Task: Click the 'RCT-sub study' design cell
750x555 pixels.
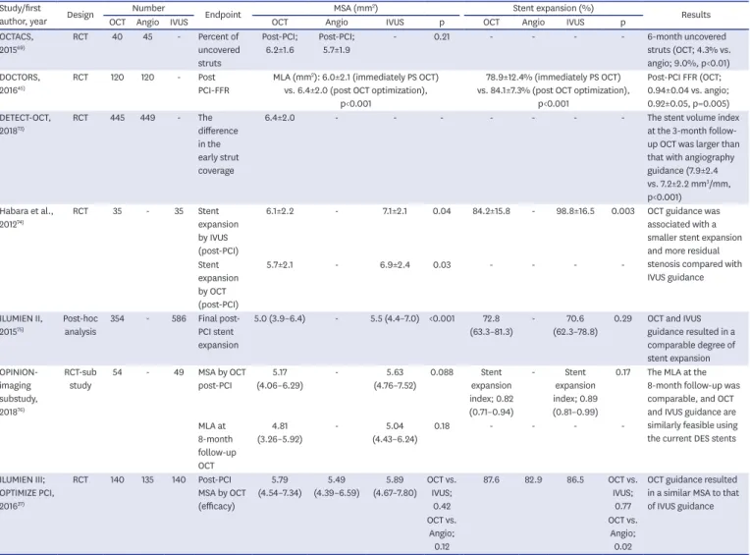Action: (x=80, y=378)
